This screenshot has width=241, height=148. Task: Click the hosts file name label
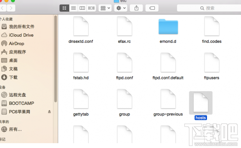[201, 118]
